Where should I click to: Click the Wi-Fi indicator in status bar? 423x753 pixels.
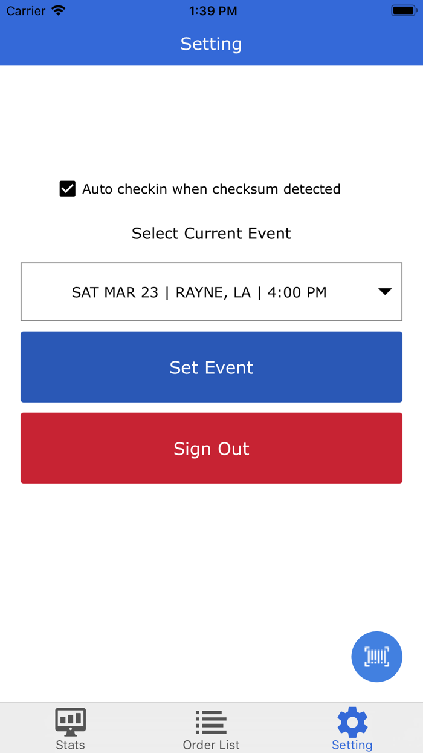pyautogui.click(x=57, y=10)
